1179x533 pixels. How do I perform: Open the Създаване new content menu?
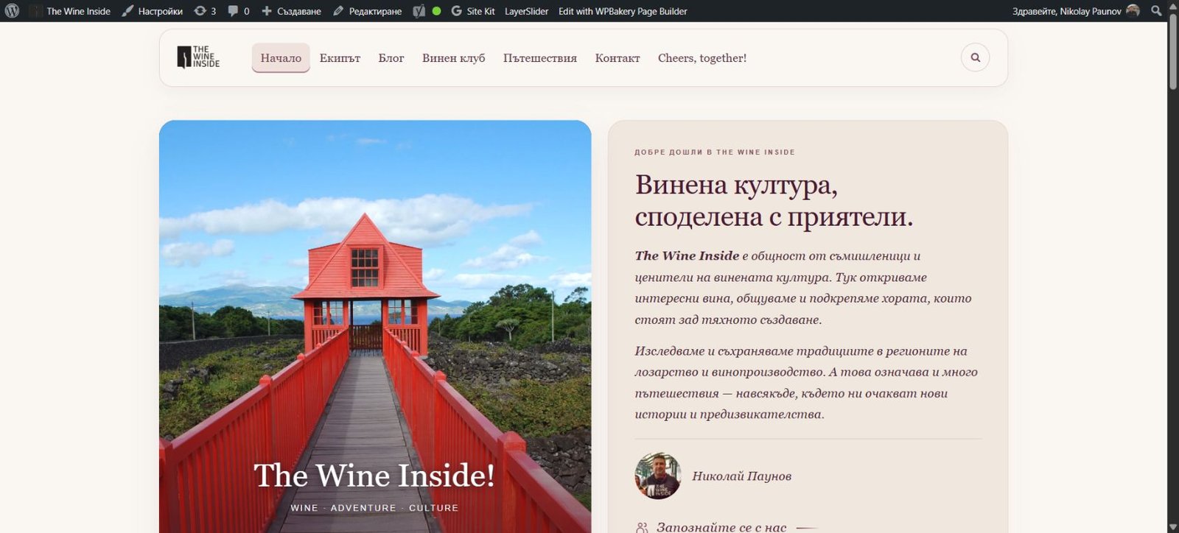click(x=291, y=11)
